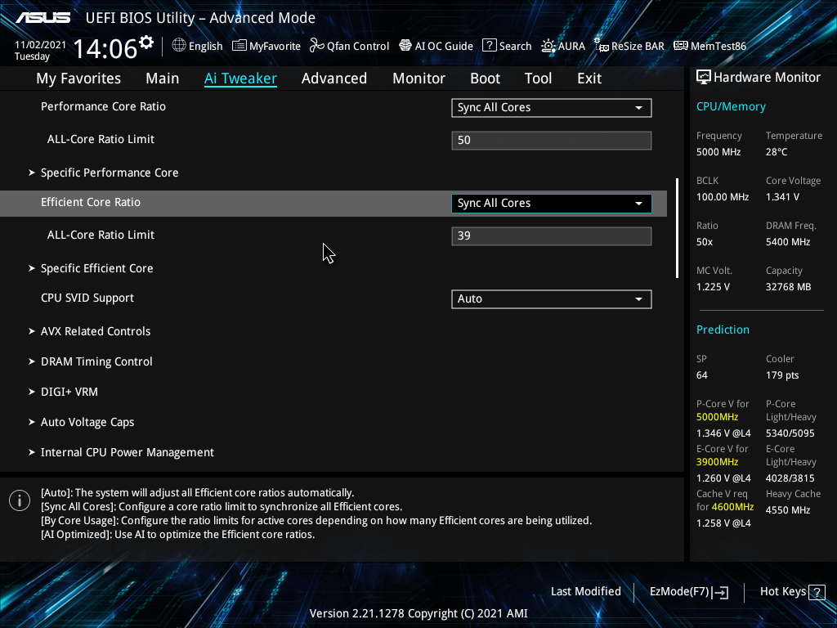Switch to Advanced tab

click(x=334, y=78)
